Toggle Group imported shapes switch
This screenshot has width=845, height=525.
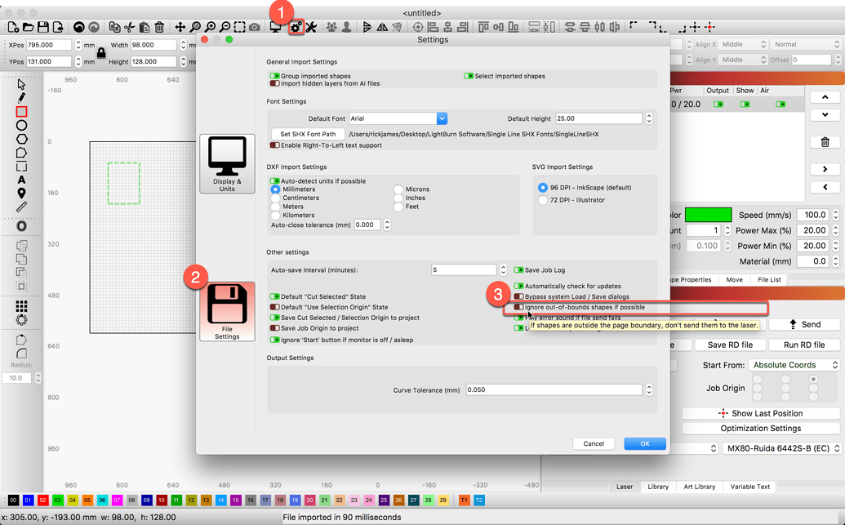(275, 76)
